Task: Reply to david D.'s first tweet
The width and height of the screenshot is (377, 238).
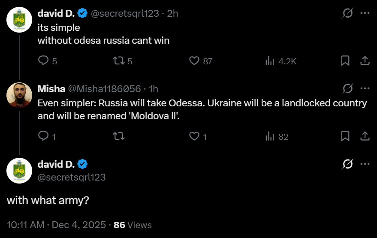Action: point(48,61)
